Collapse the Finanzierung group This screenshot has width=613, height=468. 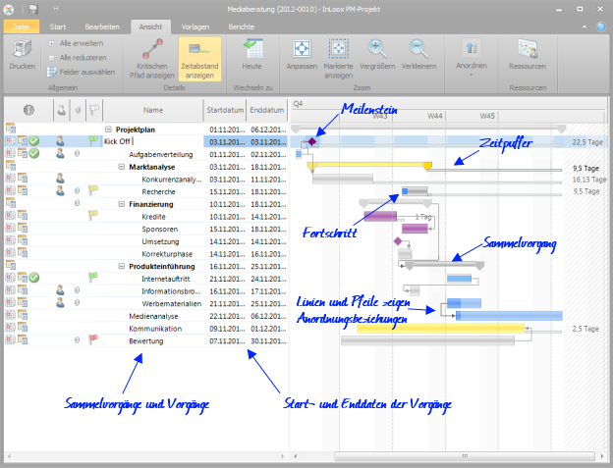pyautogui.click(x=121, y=204)
